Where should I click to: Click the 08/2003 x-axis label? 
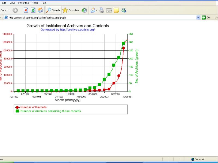point(104,97)
